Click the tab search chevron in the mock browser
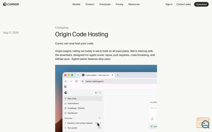Viewport: 212px width, 132px height. tap(78, 75)
